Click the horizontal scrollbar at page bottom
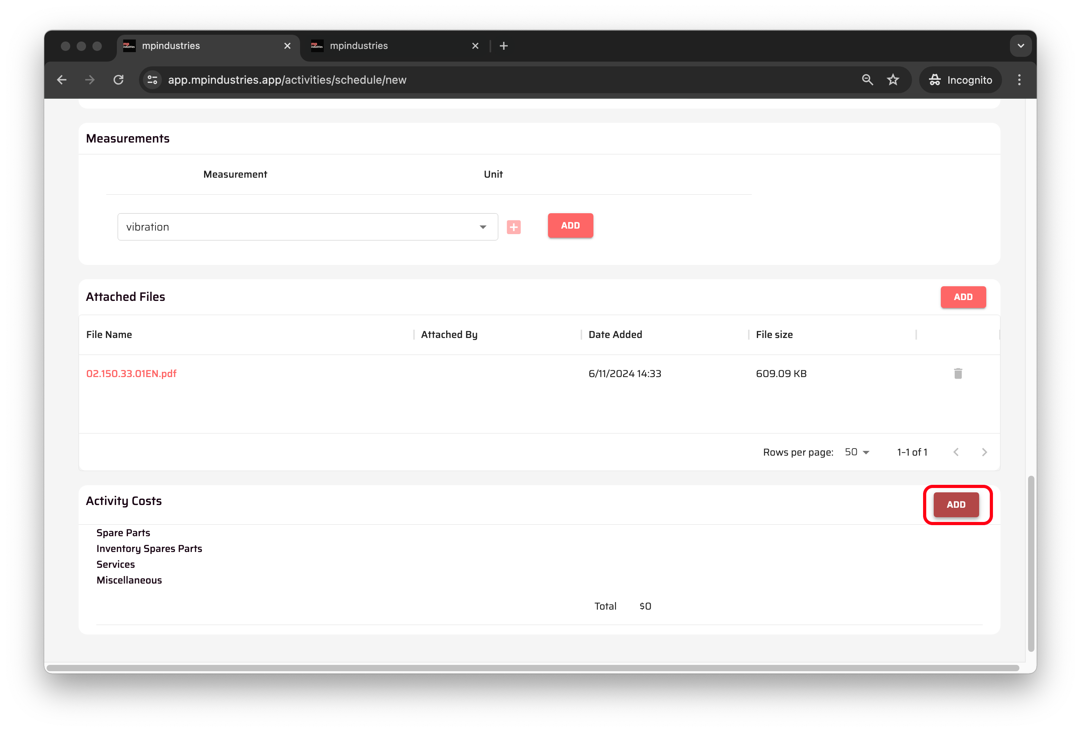Viewport: 1081px width, 732px height. click(x=533, y=668)
